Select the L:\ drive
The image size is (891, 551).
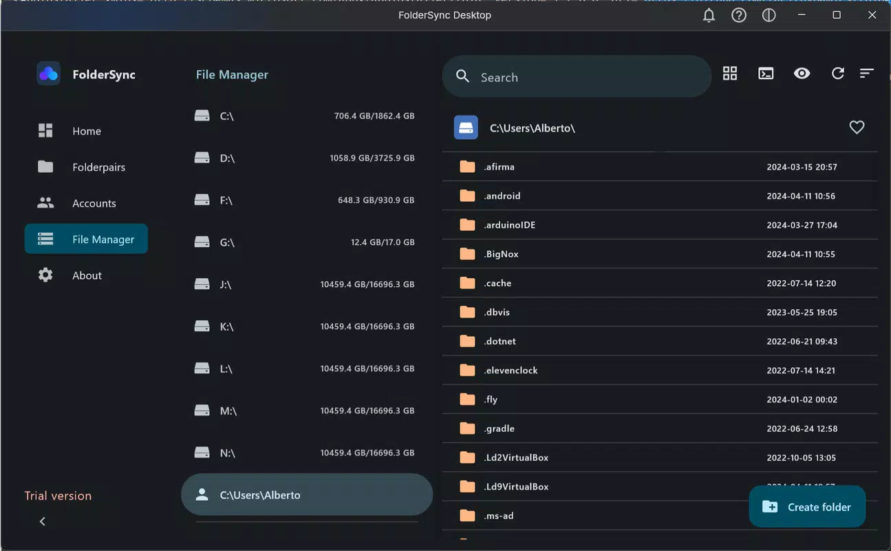pos(306,368)
